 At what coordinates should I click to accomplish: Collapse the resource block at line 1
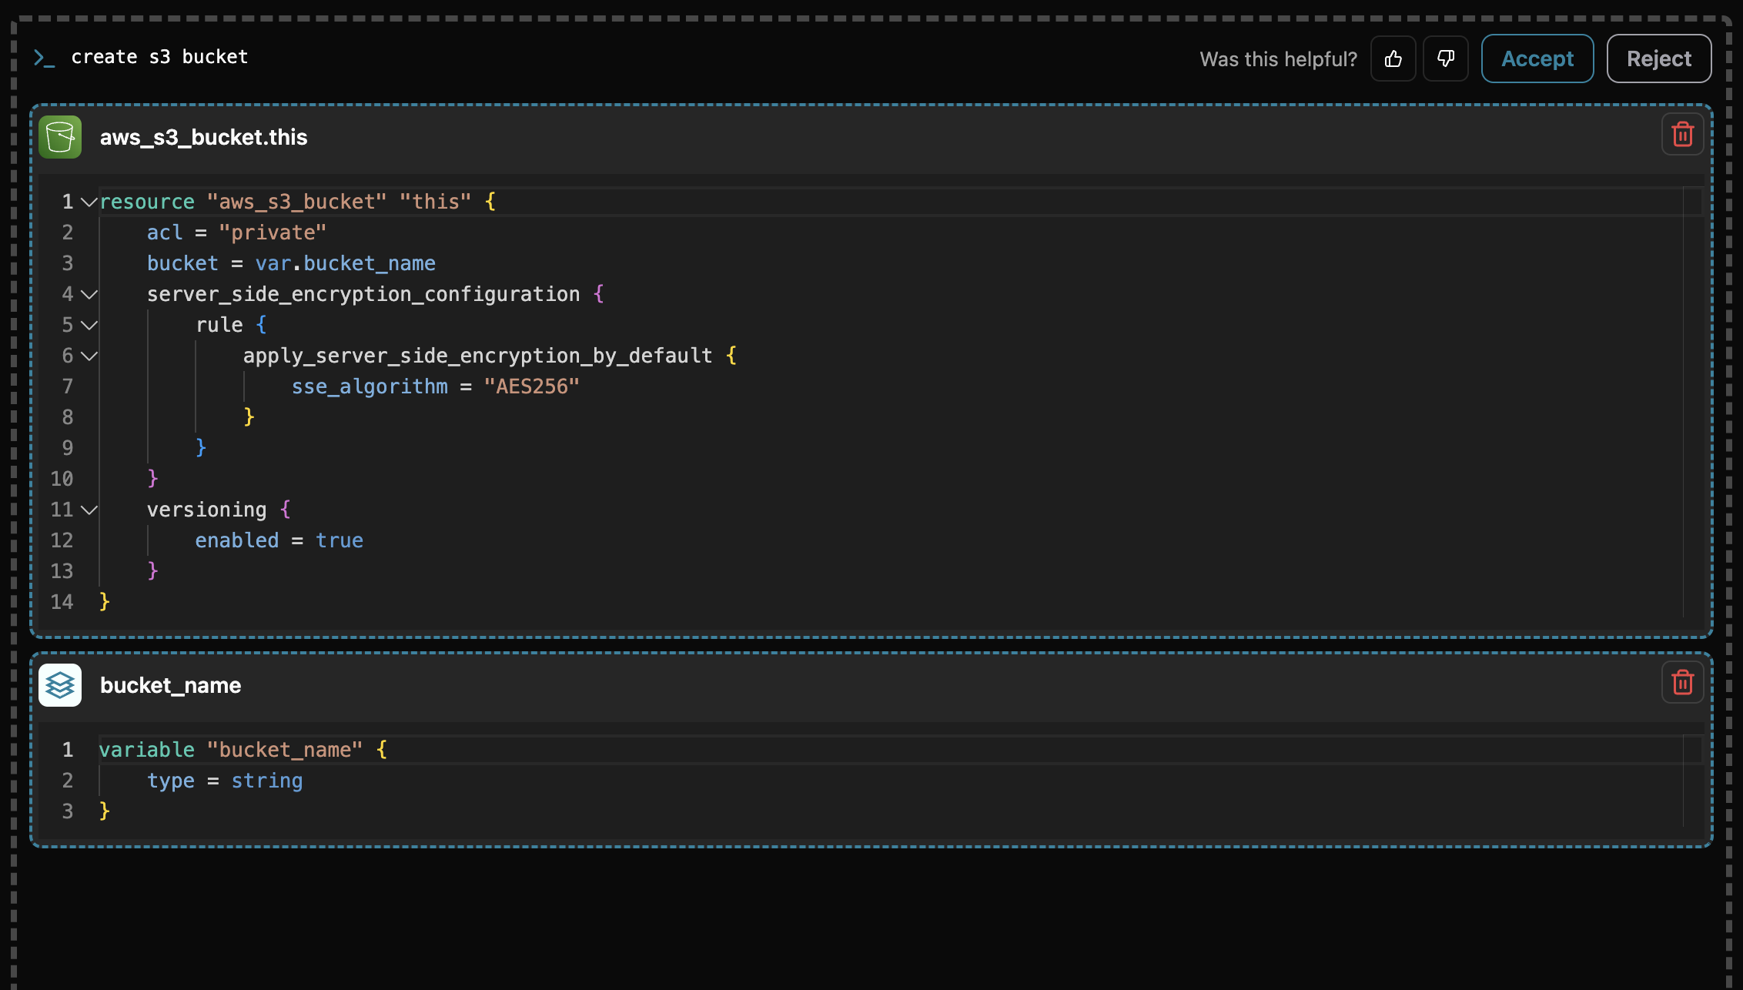click(89, 202)
